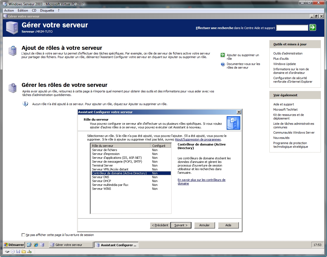Open Informations sur le nom de domaine link

tap(291, 71)
